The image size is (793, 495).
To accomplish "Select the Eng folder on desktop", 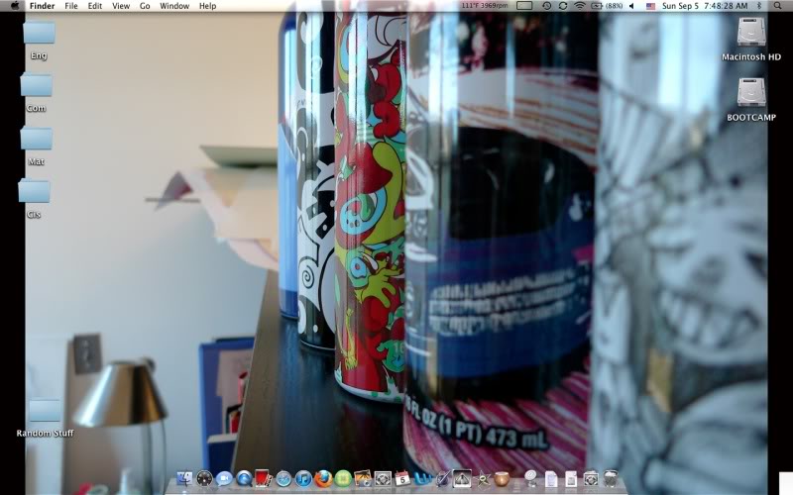I will (x=39, y=33).
